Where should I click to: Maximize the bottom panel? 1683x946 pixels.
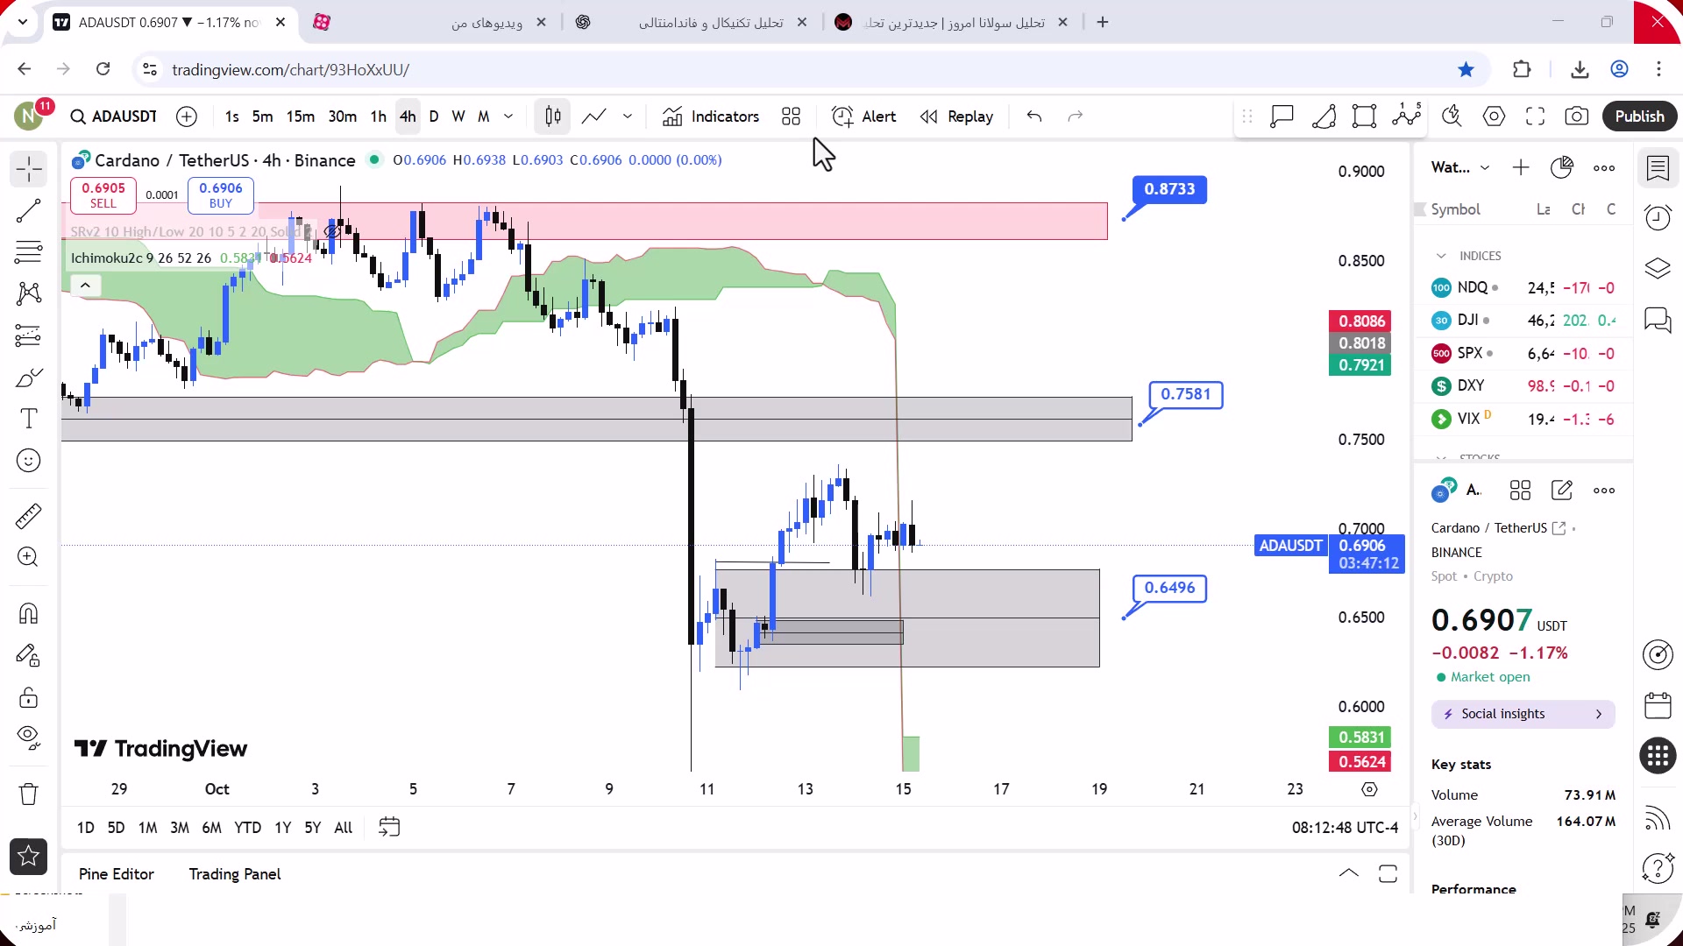(1388, 873)
